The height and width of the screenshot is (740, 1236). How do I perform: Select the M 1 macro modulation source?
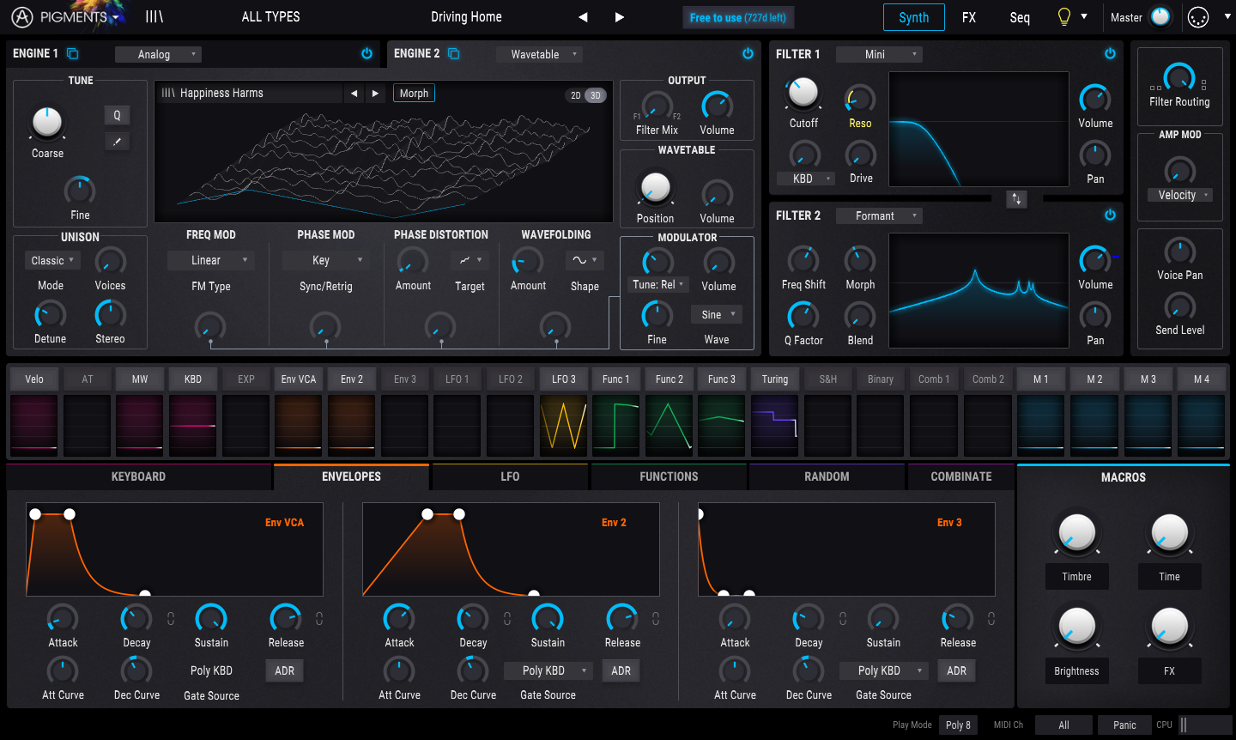(x=1040, y=379)
